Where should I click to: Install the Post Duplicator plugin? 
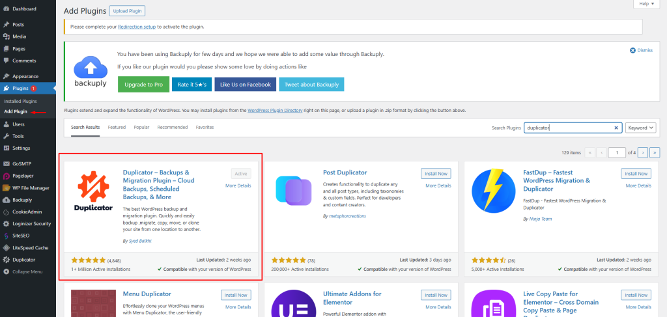pos(436,173)
